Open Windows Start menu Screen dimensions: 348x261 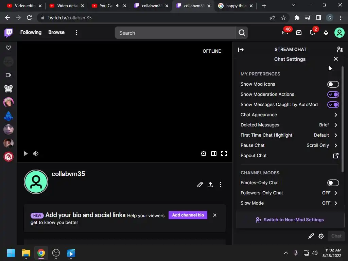pyautogui.click(x=11, y=253)
